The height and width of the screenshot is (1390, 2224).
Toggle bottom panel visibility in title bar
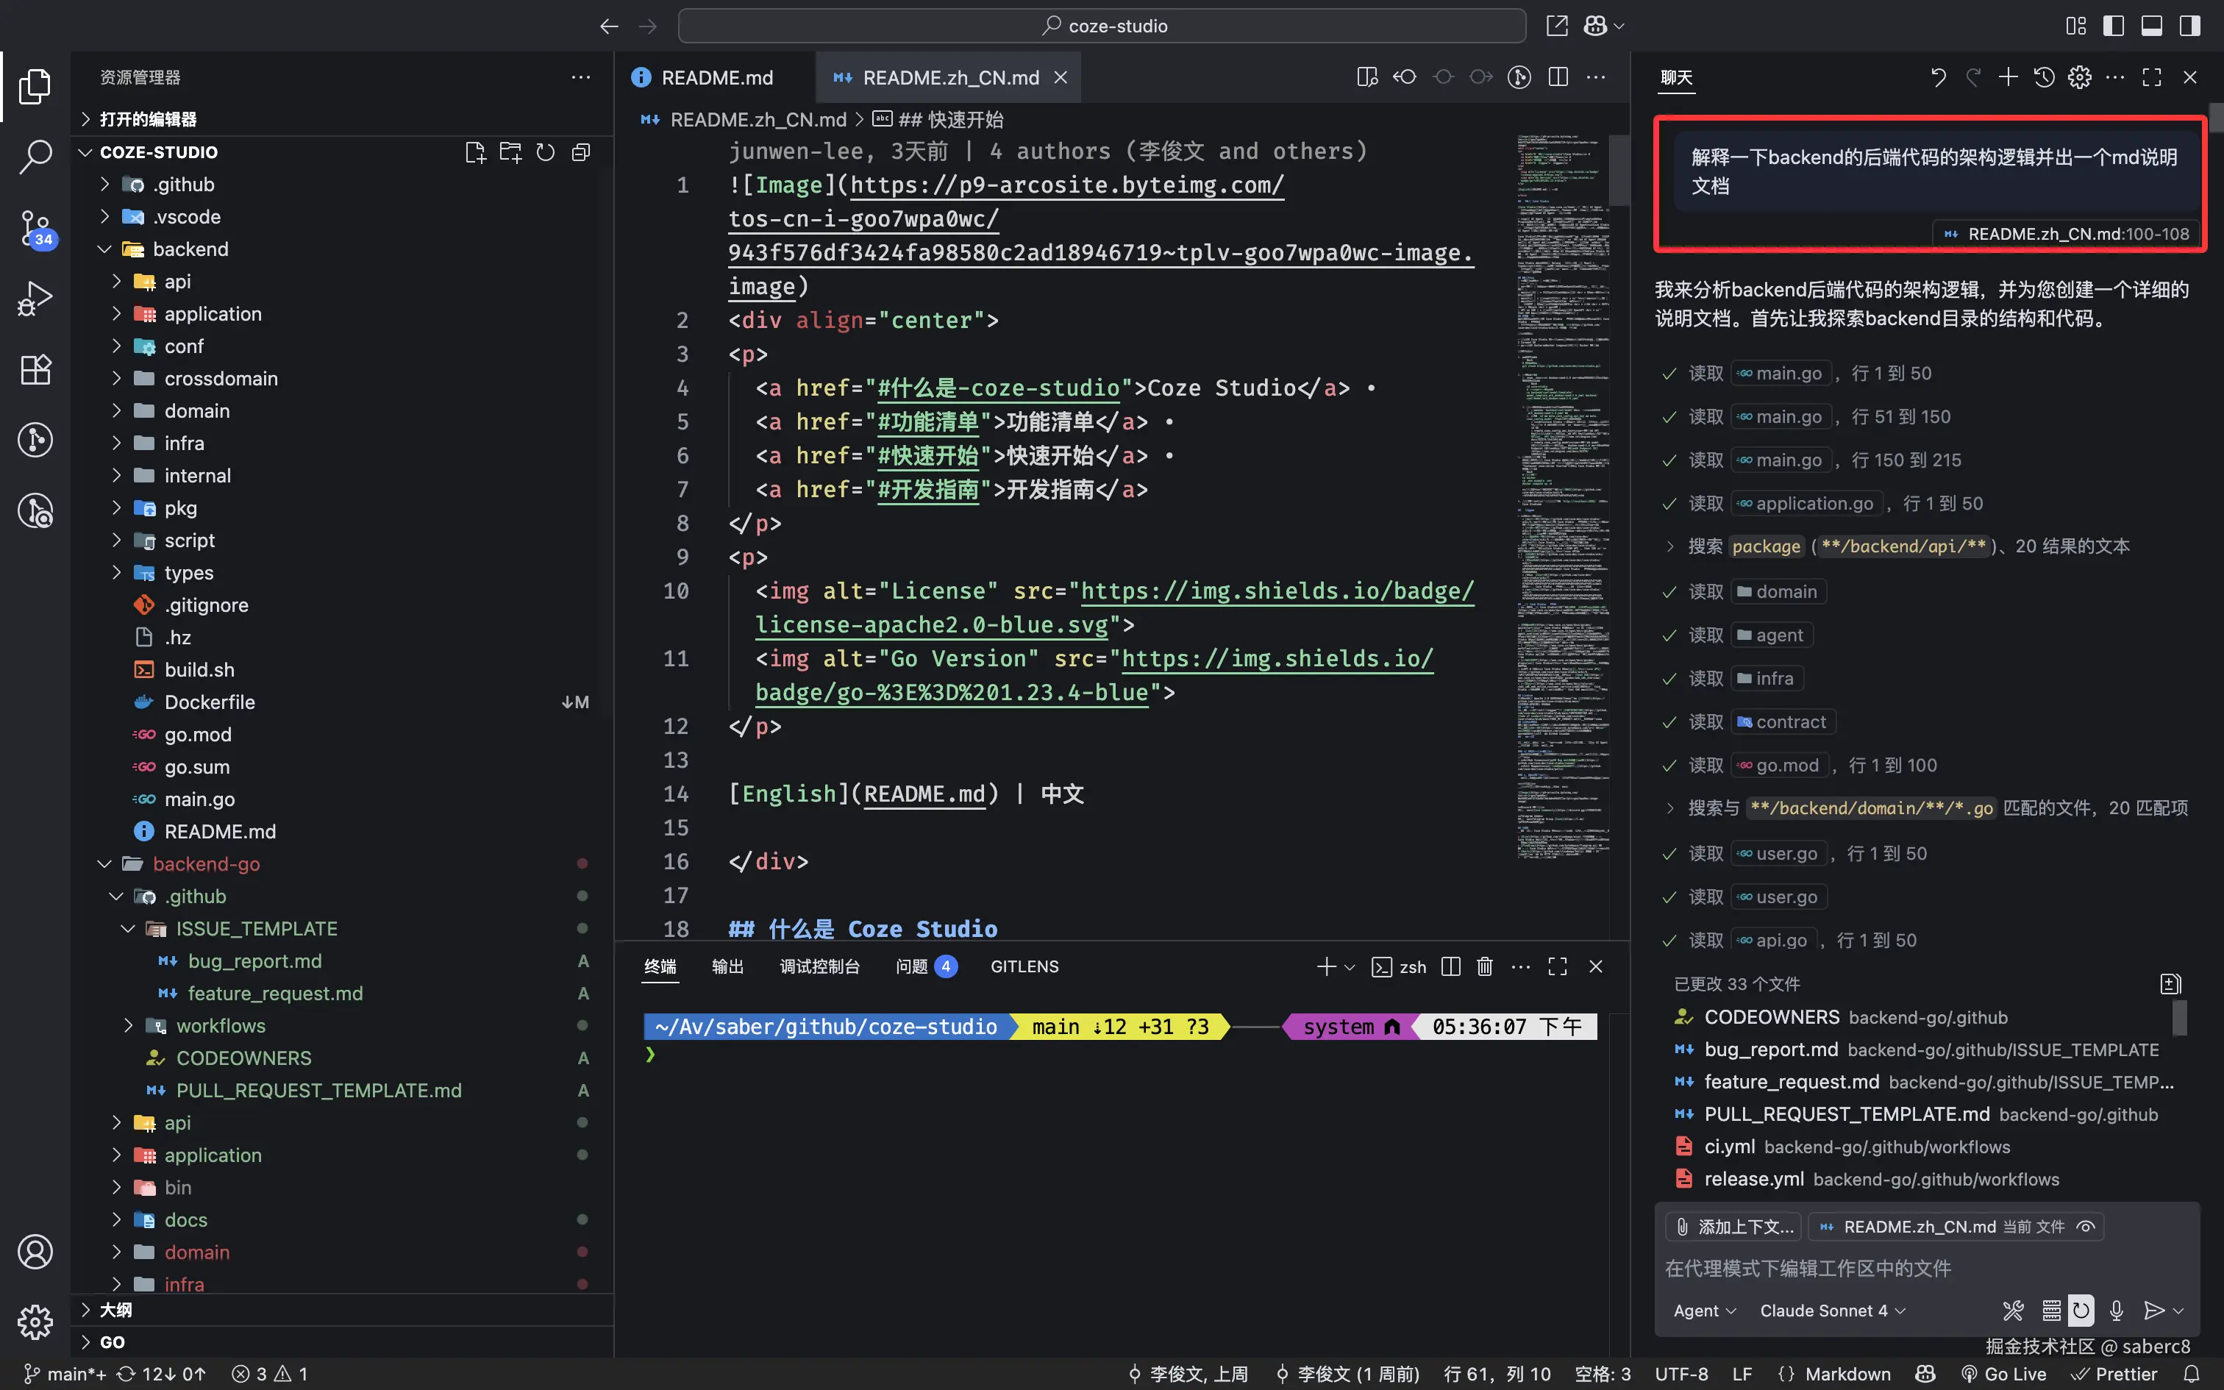pyautogui.click(x=2151, y=26)
